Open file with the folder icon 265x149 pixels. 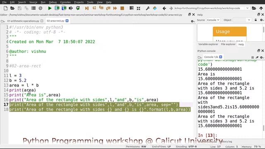(x=12, y=8)
